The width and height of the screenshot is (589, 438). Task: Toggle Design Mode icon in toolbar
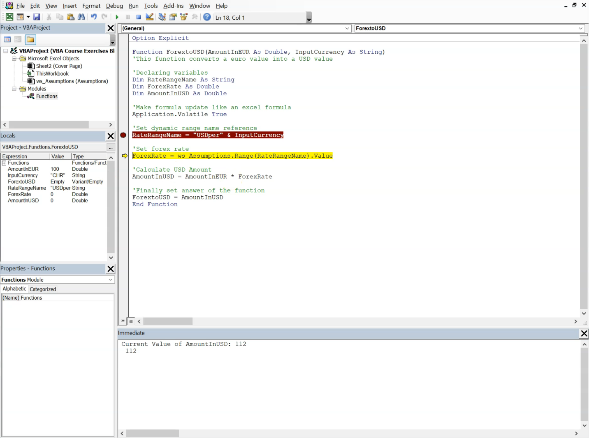pos(150,17)
